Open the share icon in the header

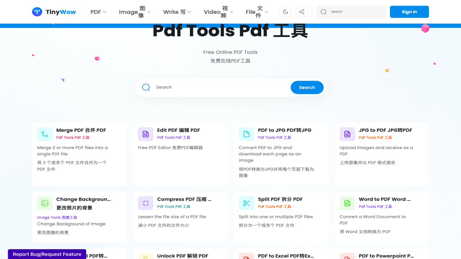[x=301, y=12]
